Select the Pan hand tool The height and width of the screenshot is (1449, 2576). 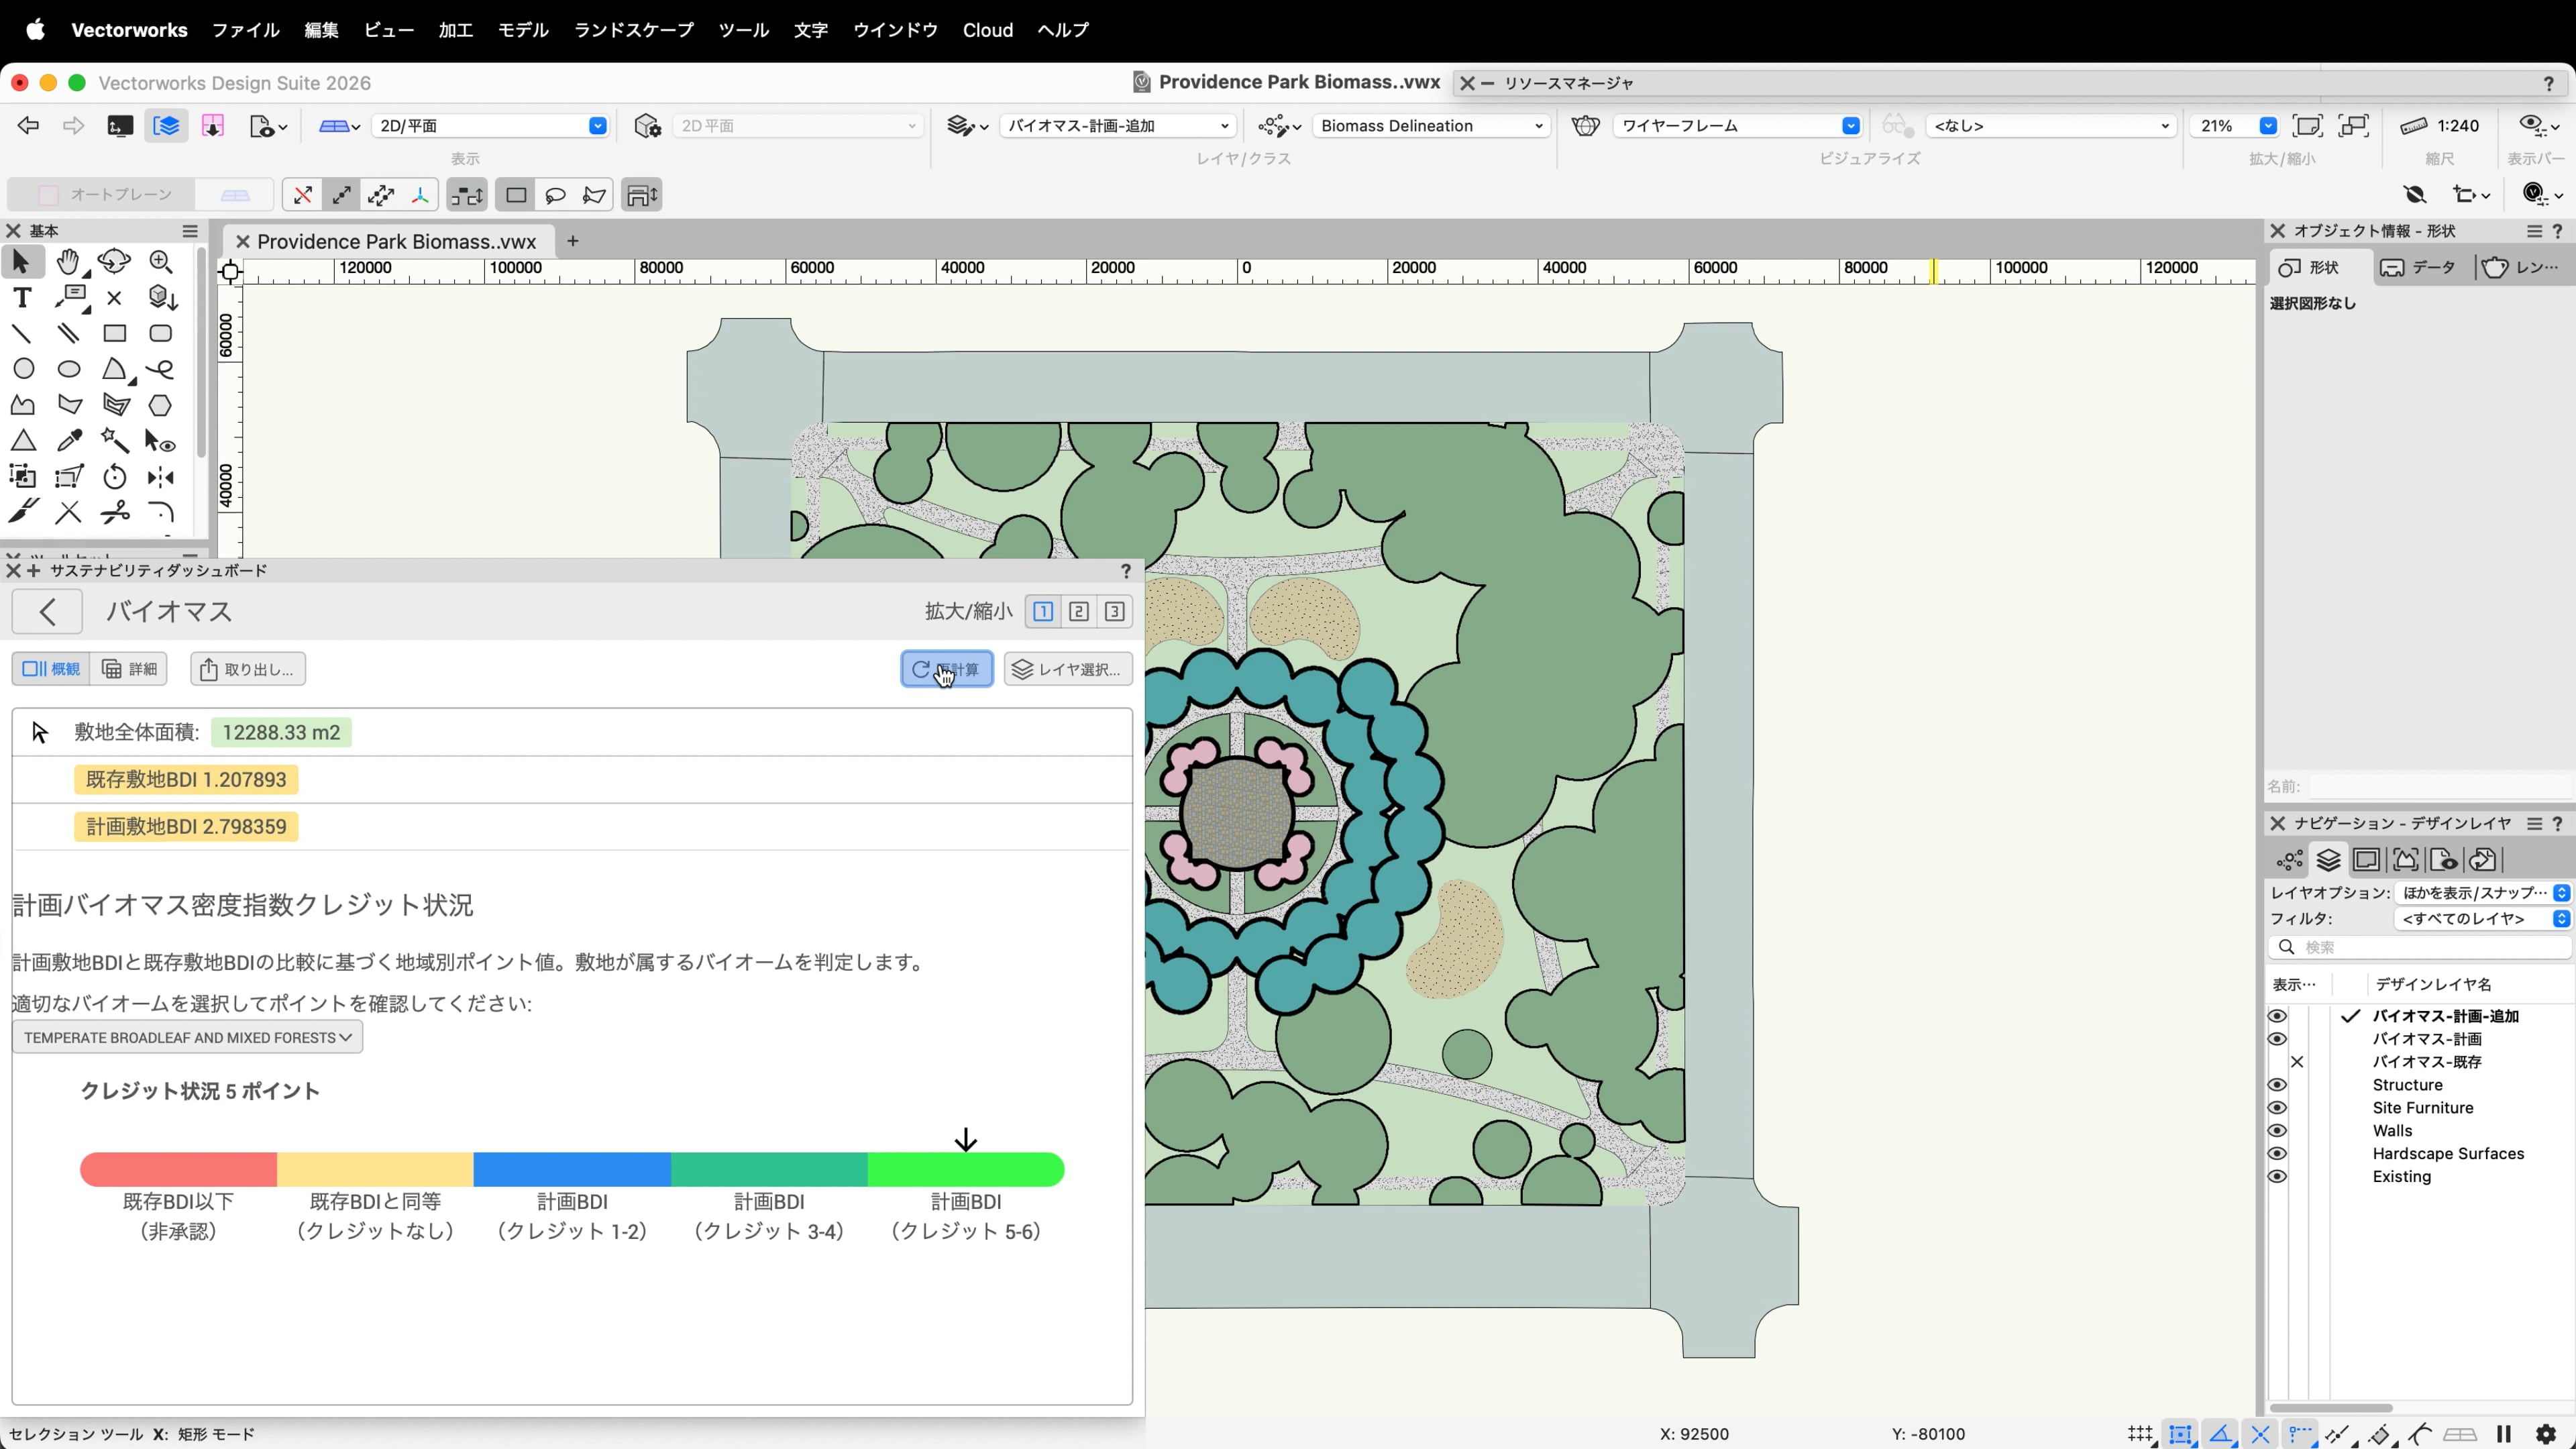[x=68, y=262]
